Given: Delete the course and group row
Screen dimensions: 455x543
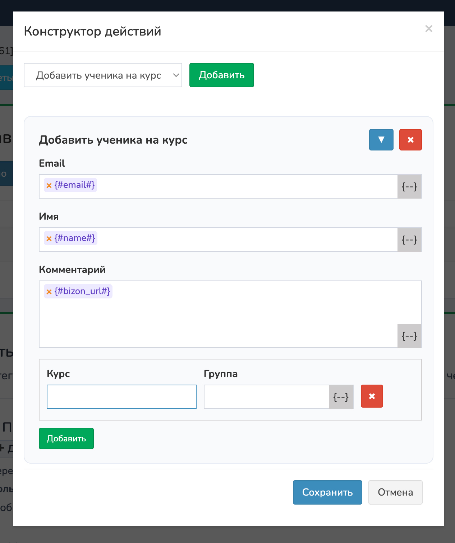Looking at the screenshot, I should tap(372, 396).
